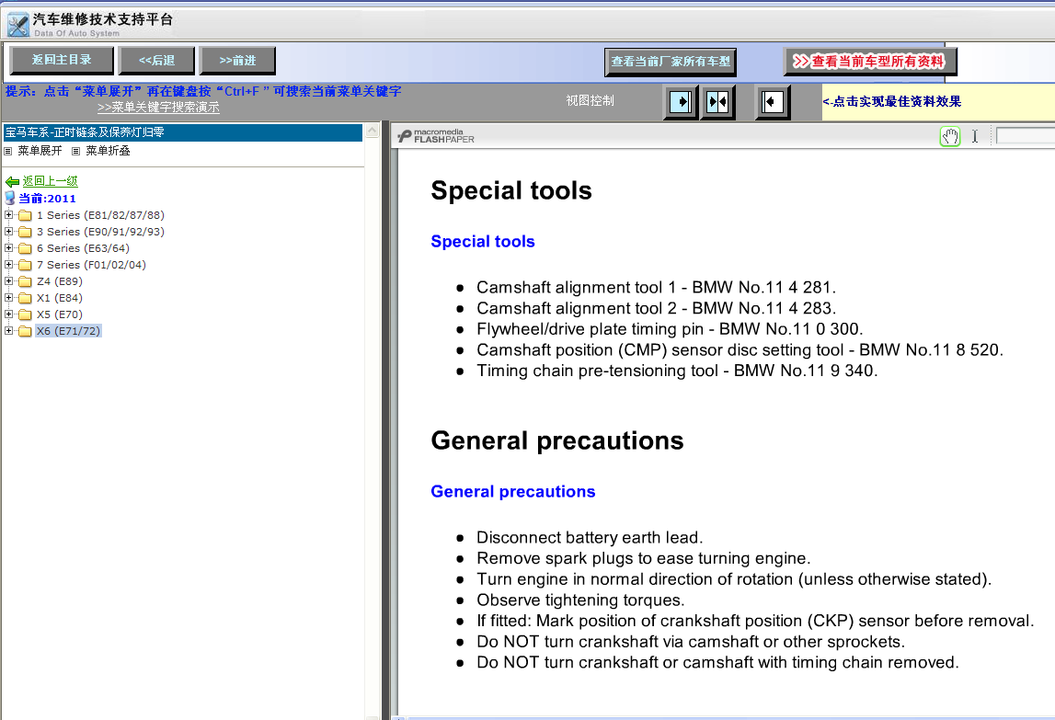Screen dimensions: 1055x720
Task: Click the 6 Series folder icon
Action: point(26,248)
